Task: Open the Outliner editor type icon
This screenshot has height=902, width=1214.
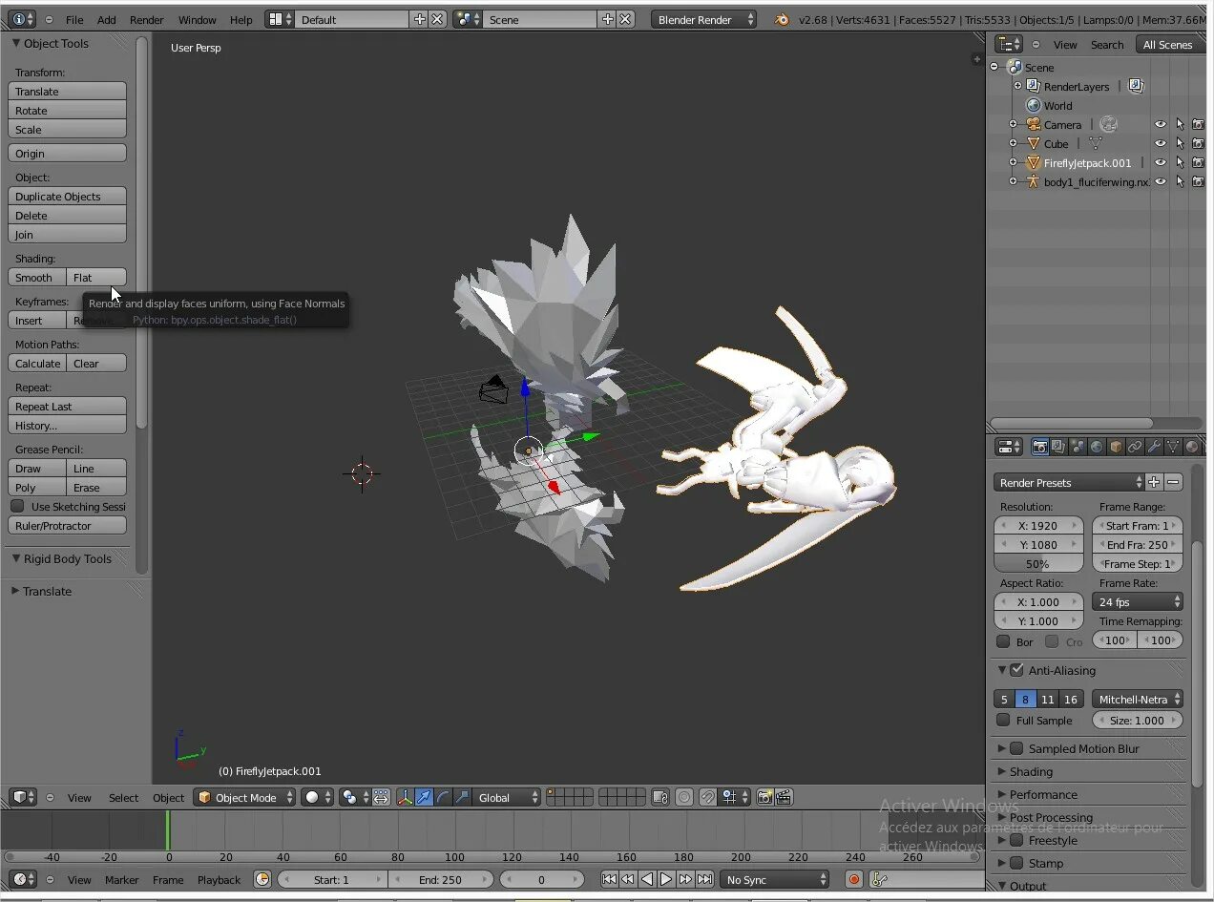Action: point(1009,44)
